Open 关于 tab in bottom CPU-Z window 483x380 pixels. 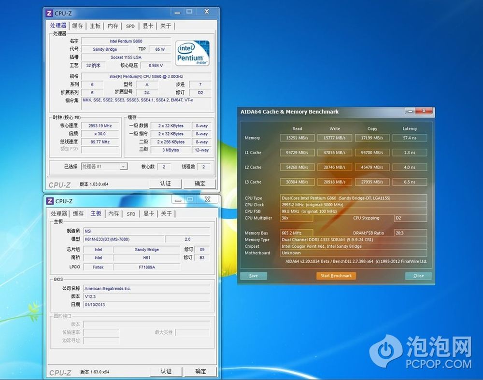coord(166,214)
